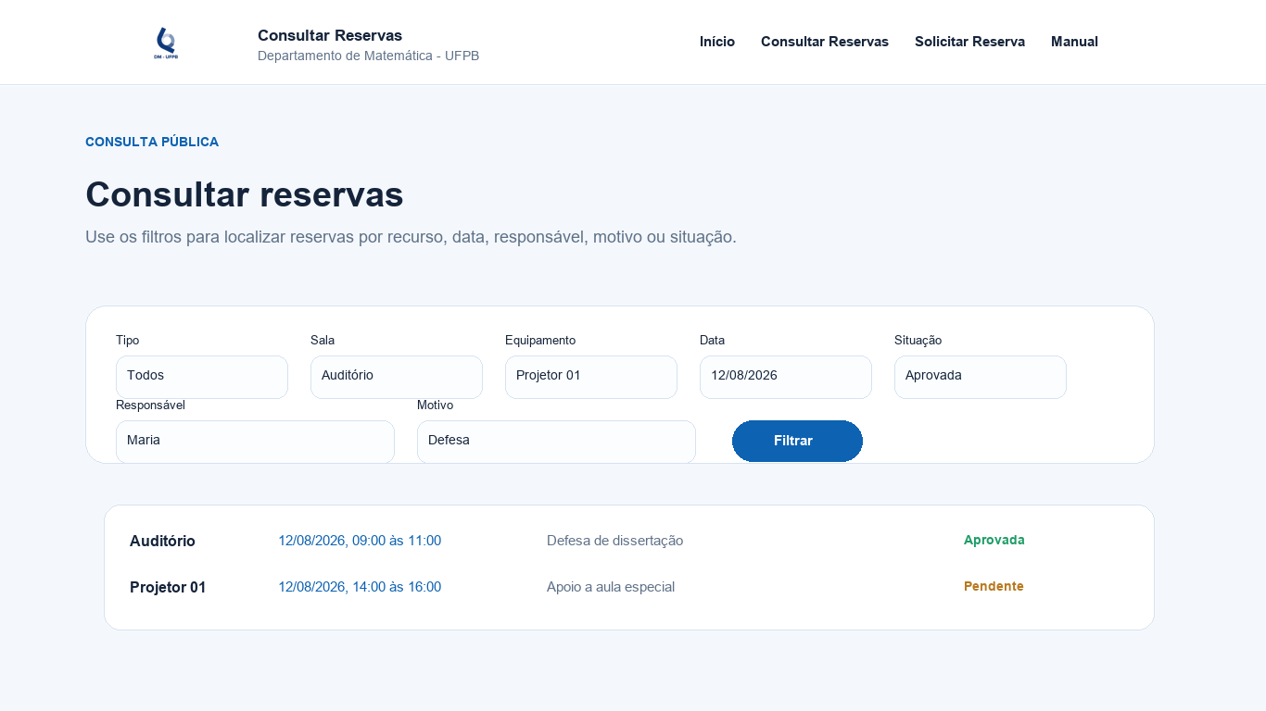This screenshot has width=1266, height=711.
Task: Open Solicitar Reserva page
Action: (969, 42)
